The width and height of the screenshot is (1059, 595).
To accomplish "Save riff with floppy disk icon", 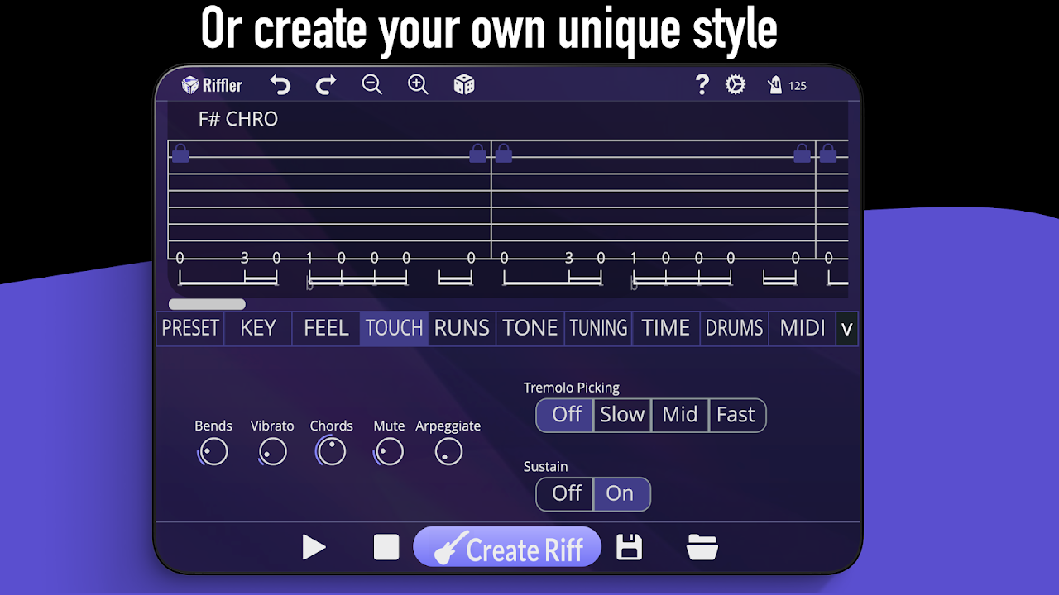I will point(630,547).
